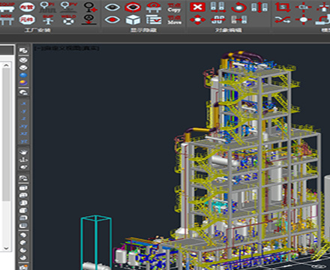Start pipe routing with 布管 icon
This screenshot has width=330, height=270.
pyautogui.click(x=27, y=7)
